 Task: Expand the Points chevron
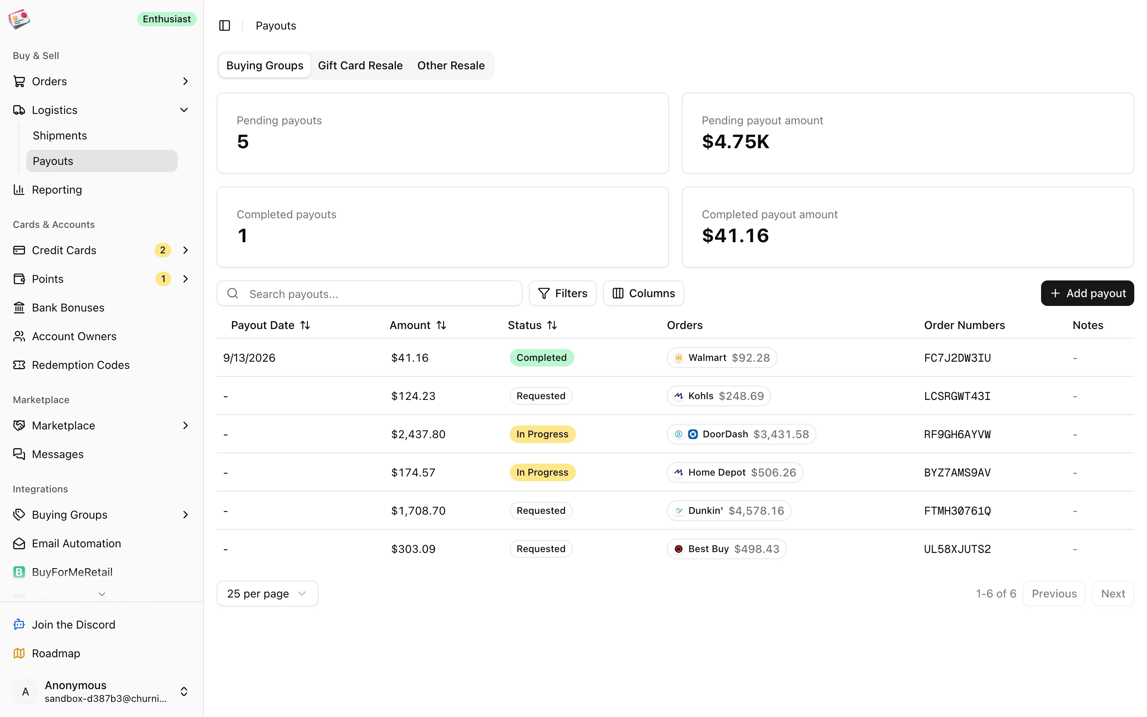(x=185, y=279)
